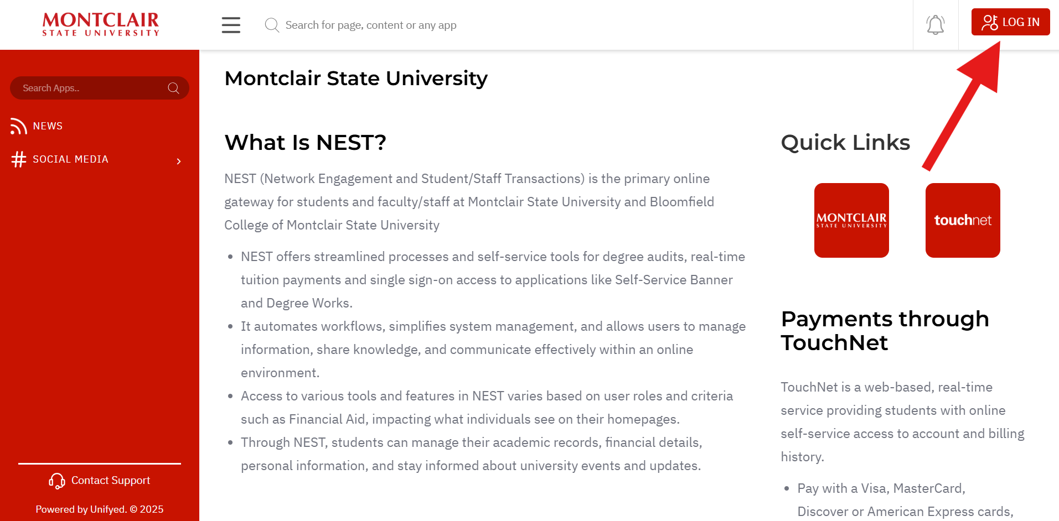Click the Montclair State University header logo

(x=101, y=25)
